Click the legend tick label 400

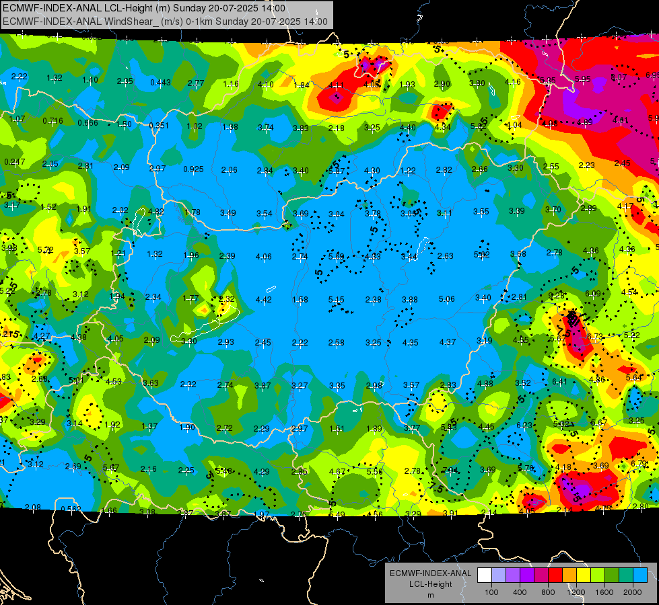pyautogui.click(x=520, y=592)
